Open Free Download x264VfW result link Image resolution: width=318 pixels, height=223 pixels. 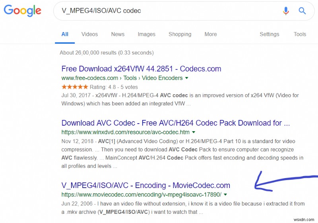(141, 69)
